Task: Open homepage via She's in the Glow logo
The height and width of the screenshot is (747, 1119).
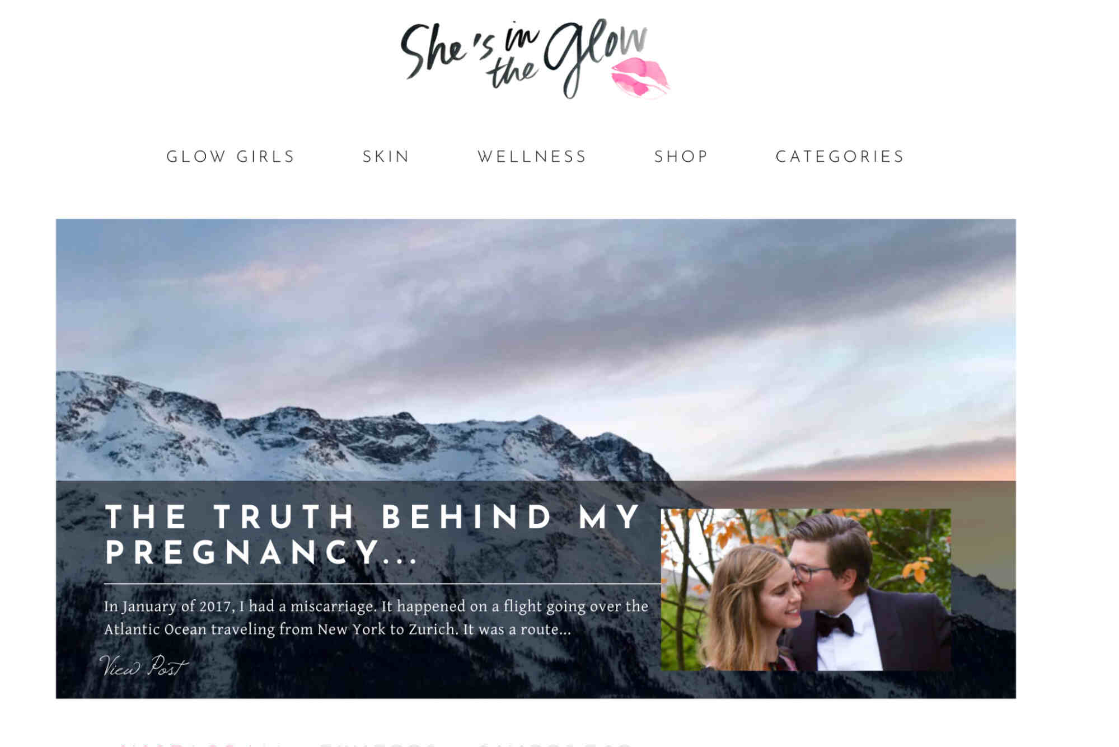Action: point(535,59)
